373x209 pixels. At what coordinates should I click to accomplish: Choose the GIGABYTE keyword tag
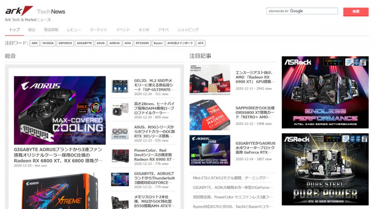coord(84,43)
